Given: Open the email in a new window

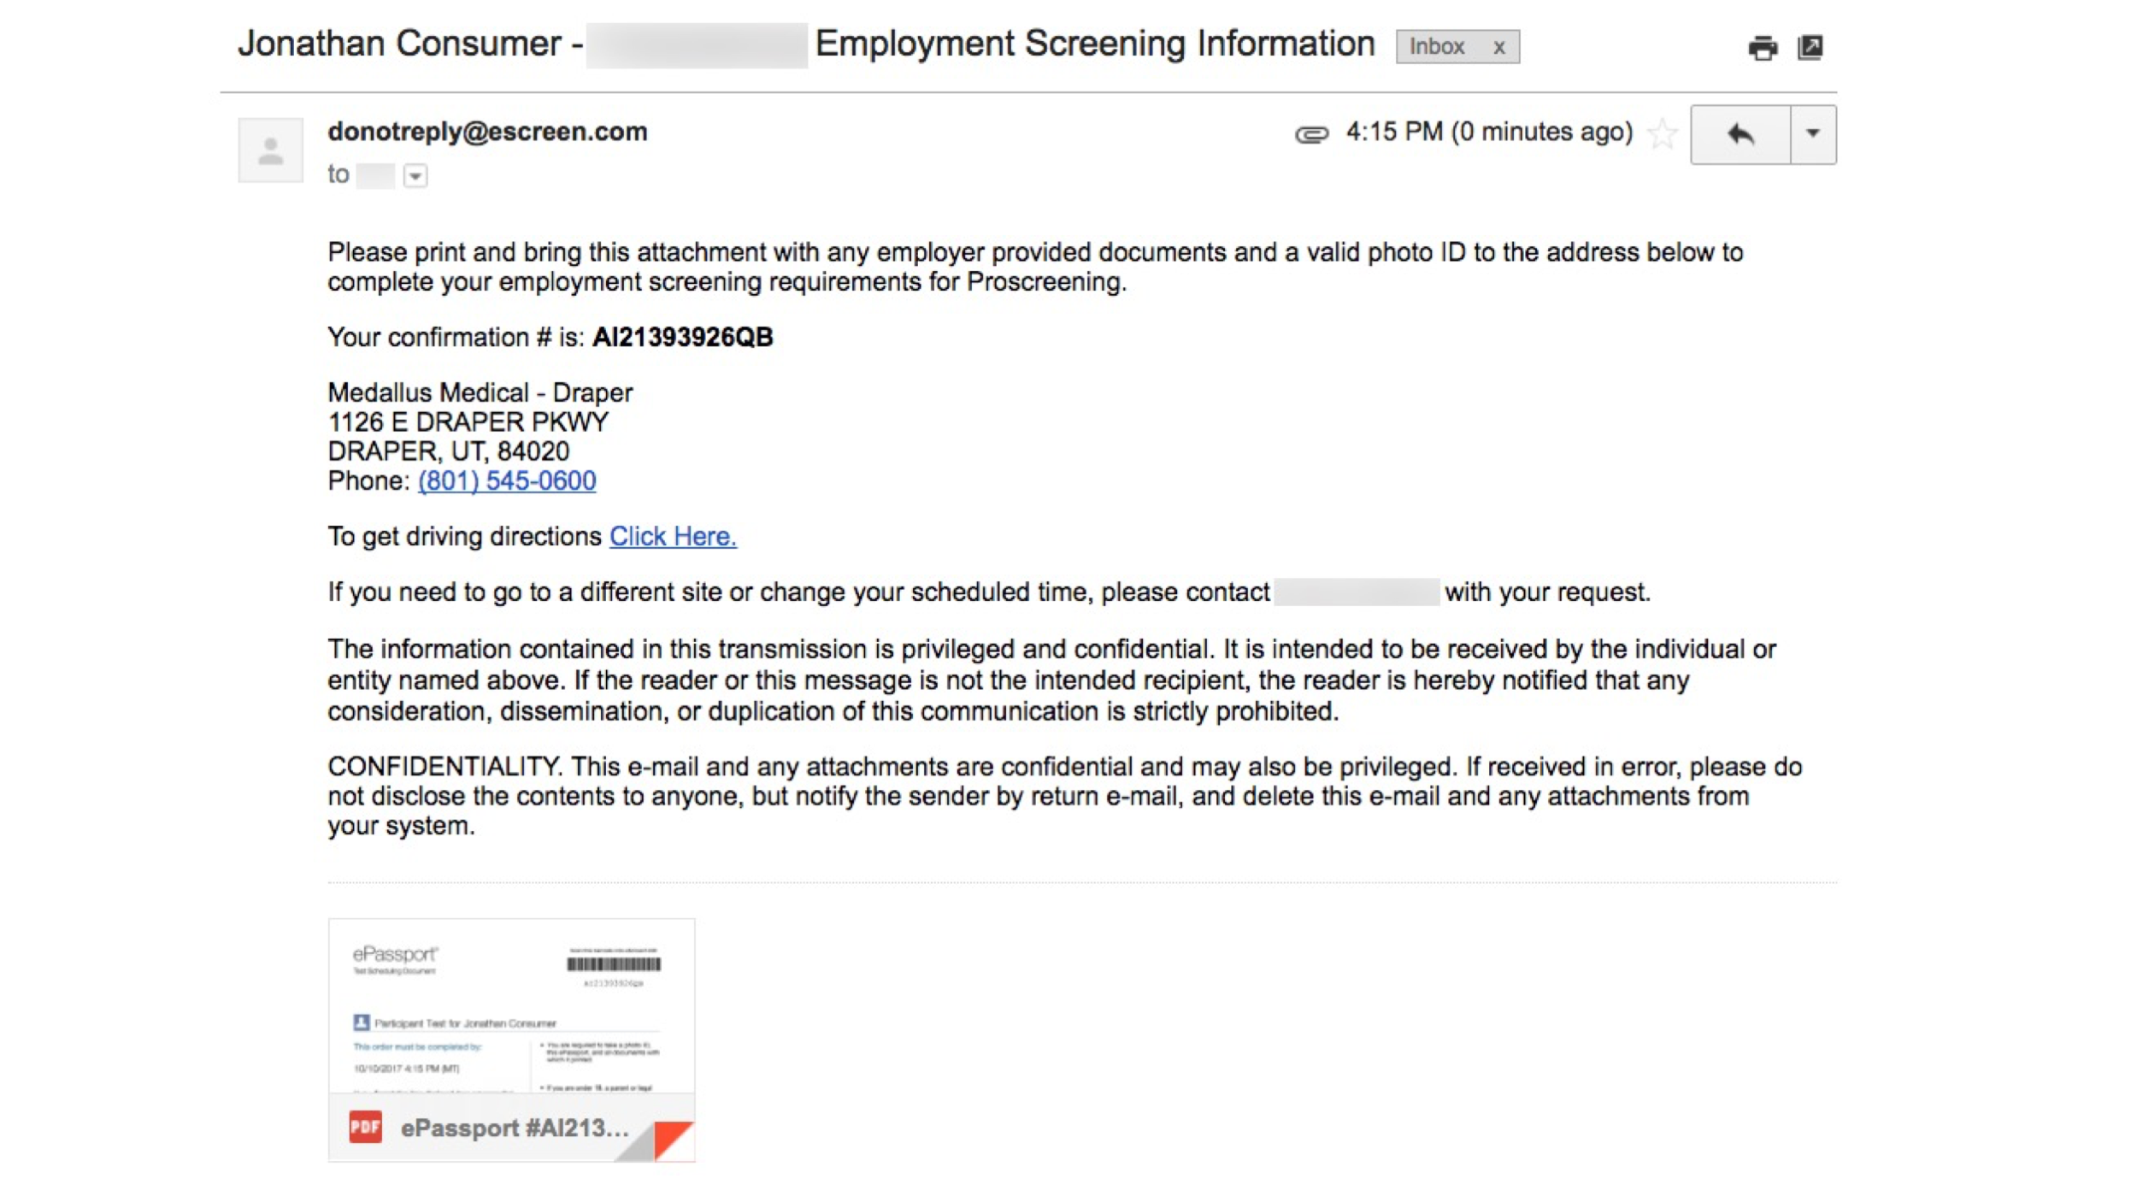Looking at the screenshot, I should tap(1810, 47).
